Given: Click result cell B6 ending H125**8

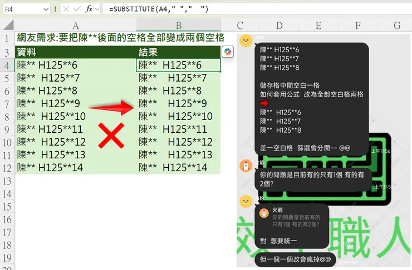Looking at the screenshot, I should point(178,91).
